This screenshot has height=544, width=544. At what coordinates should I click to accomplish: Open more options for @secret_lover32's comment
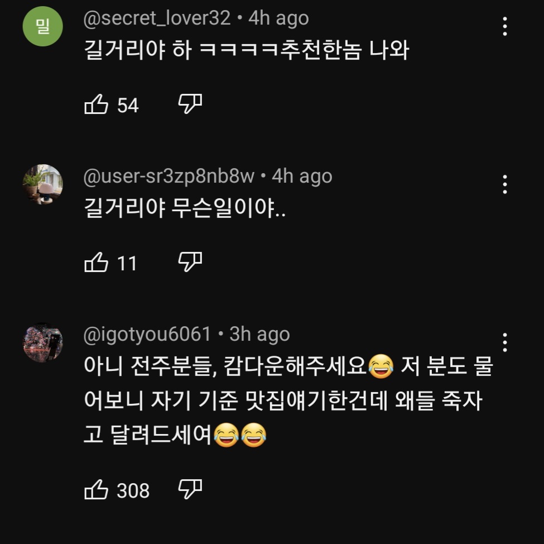505,26
